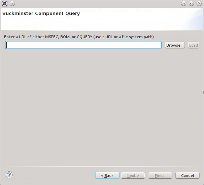Minimize the Buckminster wizard window
This screenshot has height=185, width=204.
(x=183, y=4)
